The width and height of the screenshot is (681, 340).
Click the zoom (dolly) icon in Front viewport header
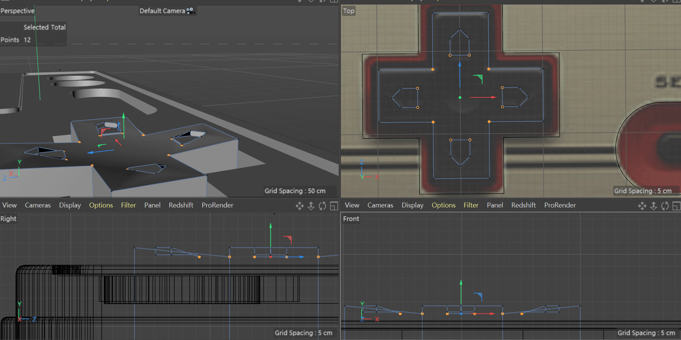pos(653,206)
